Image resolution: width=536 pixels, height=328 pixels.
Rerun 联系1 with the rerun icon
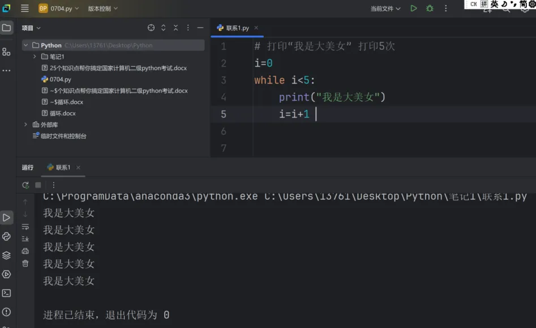(25, 185)
